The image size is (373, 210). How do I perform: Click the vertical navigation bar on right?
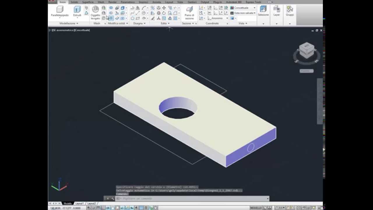(x=320, y=101)
